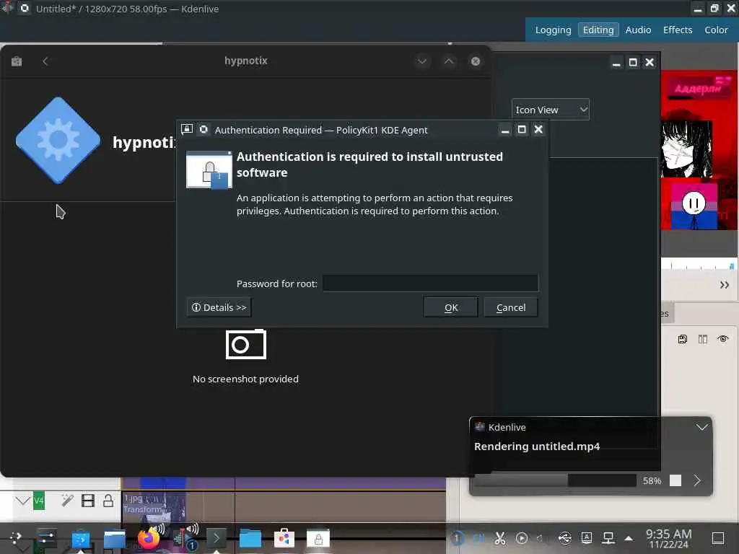Open the network tray icon
The image size is (739, 554).
tap(608, 538)
